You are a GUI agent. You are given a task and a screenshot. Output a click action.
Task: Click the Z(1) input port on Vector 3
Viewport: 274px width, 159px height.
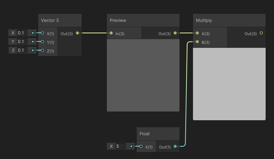[x=43, y=50]
